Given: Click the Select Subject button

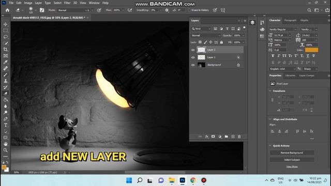Looking at the screenshot, I should [x=292, y=160].
